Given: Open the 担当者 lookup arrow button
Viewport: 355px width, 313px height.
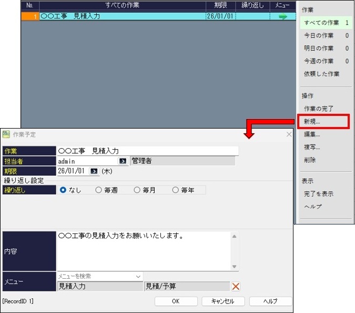Looking at the screenshot, I should click(x=123, y=161).
